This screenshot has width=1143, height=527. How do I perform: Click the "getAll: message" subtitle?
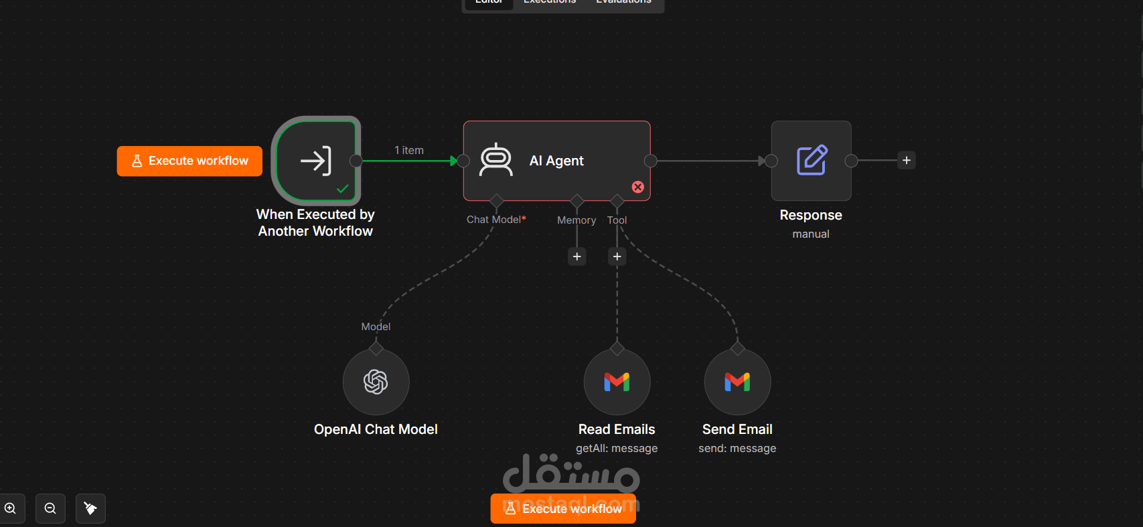(x=617, y=449)
